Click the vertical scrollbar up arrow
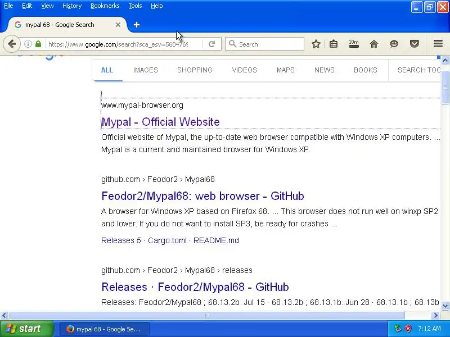Image resolution: width=450 pixels, height=337 pixels. click(445, 60)
